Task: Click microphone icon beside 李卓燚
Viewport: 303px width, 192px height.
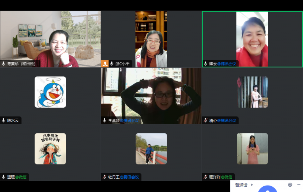Action: pos(105,121)
